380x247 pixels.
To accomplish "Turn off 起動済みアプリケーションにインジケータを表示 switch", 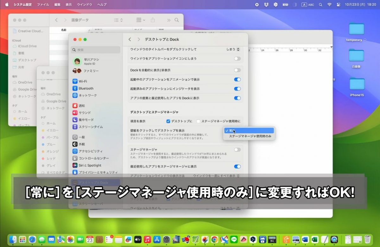I will coord(237,89).
